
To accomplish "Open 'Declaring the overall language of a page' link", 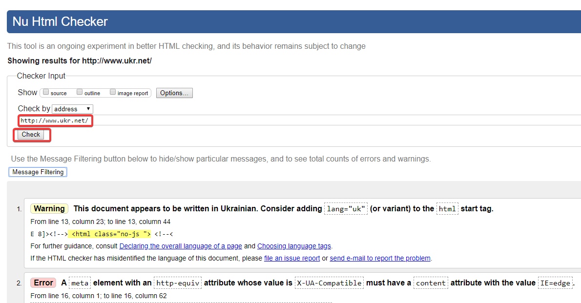I will click(x=181, y=246).
